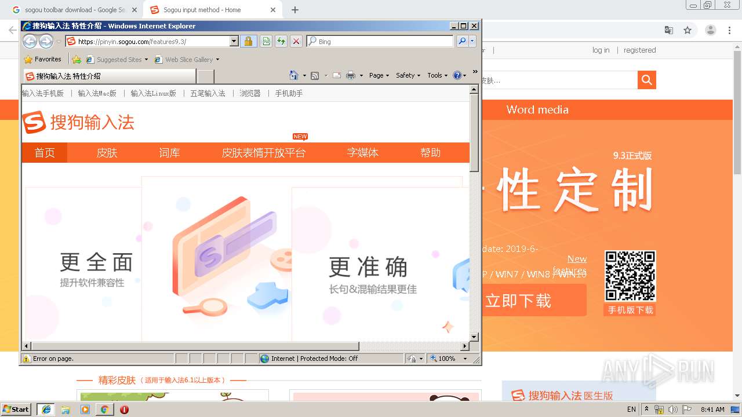Click Sogou logo on IE page
Image resolution: width=742 pixels, height=417 pixels.
point(78,122)
